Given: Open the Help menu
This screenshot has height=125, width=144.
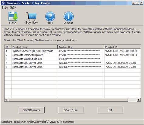Looking at the screenshot, I should [x=13, y=8].
